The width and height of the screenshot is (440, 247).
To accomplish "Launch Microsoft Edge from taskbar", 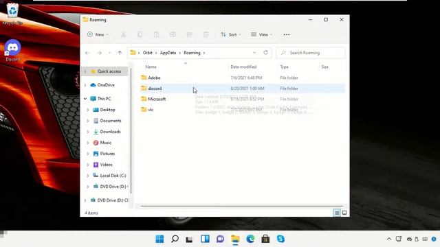I will click(x=250, y=239).
